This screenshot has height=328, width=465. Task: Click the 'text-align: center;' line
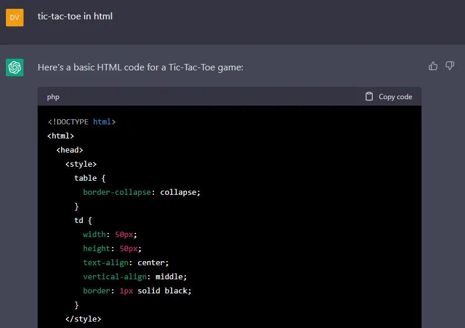point(126,263)
